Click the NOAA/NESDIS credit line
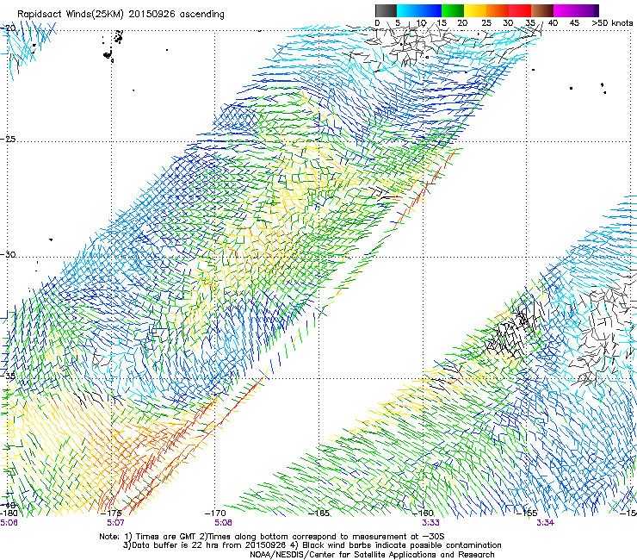This screenshot has height=560, width=637. click(x=372, y=555)
